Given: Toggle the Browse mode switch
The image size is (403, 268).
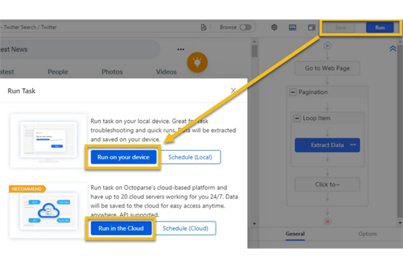Looking at the screenshot, I should (x=245, y=27).
